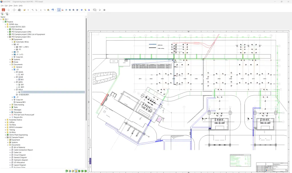Click the printer icon in toolbar
The image size is (292, 173).
(104, 10)
